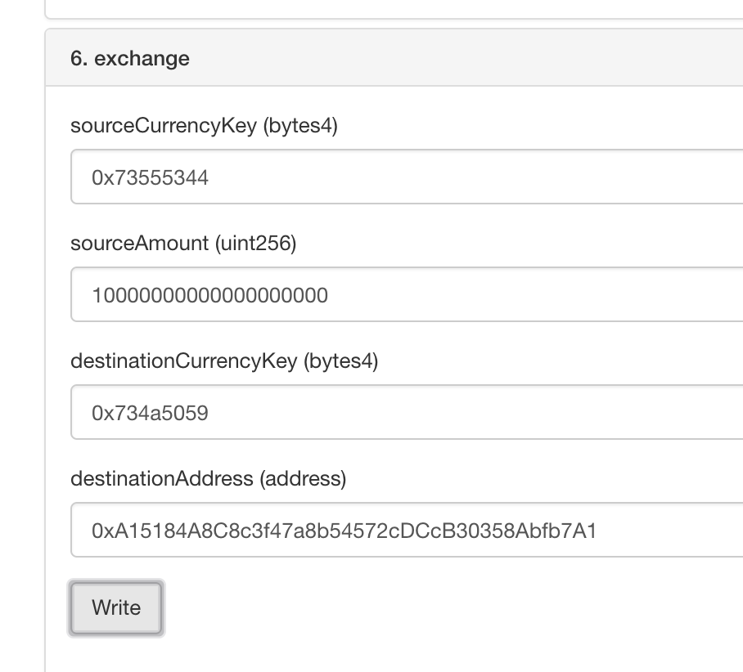Click the destinationCurrencyKey (bytes4) label
The image size is (743, 672).
[x=224, y=361]
